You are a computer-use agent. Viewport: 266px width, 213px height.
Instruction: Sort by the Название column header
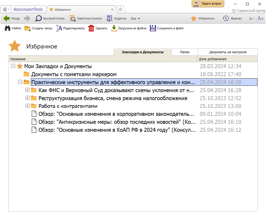click(x=103, y=59)
